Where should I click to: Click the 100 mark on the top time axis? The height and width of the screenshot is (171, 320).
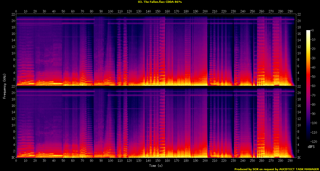(x=110, y=11)
